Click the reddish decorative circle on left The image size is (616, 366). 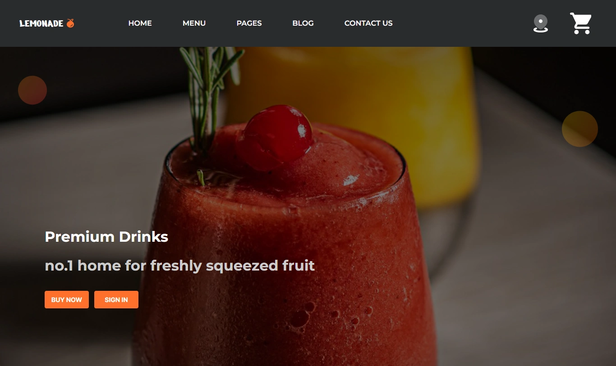pyautogui.click(x=32, y=90)
